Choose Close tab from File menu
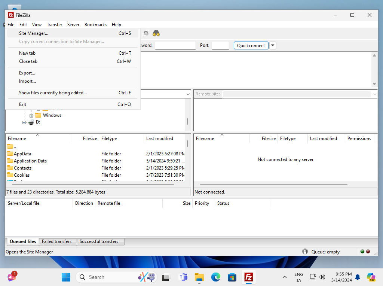383x286 pixels. (73, 61)
